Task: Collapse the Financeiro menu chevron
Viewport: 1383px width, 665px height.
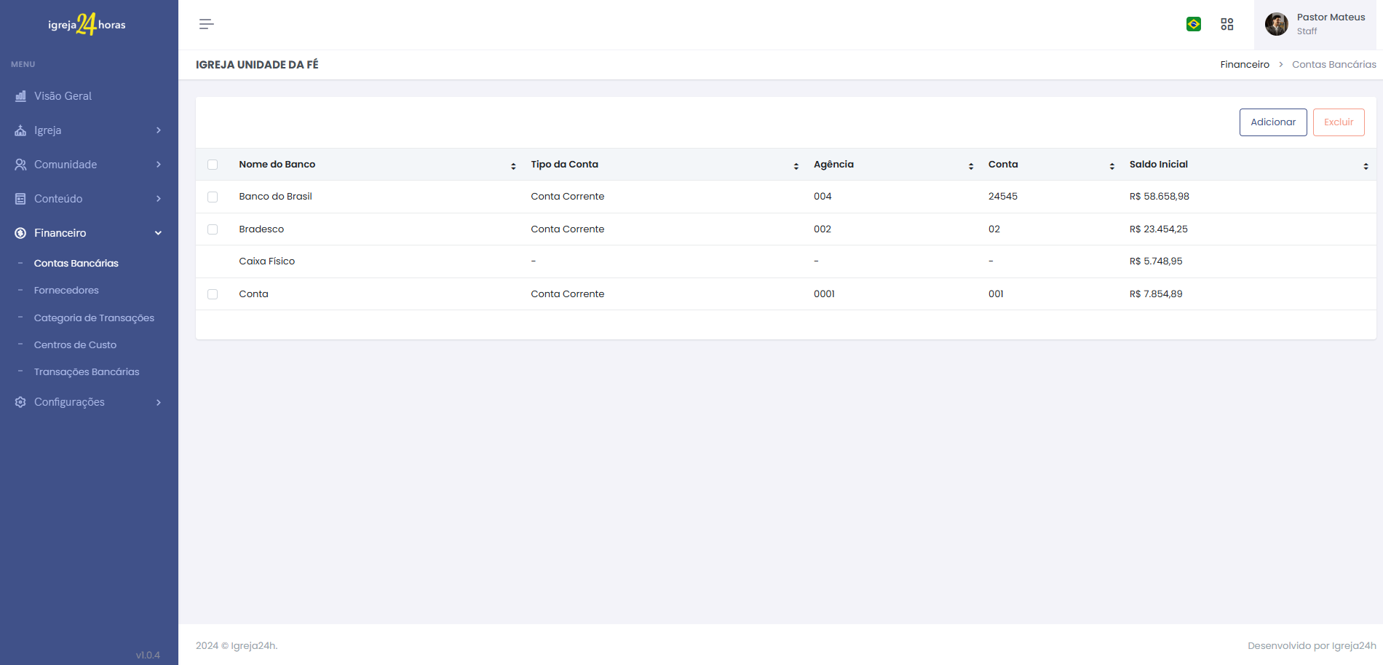Action: 158,233
